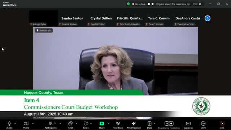Pause recording from bottom toolbar
The height and width of the screenshot is (130, 231).
tap(167, 123)
